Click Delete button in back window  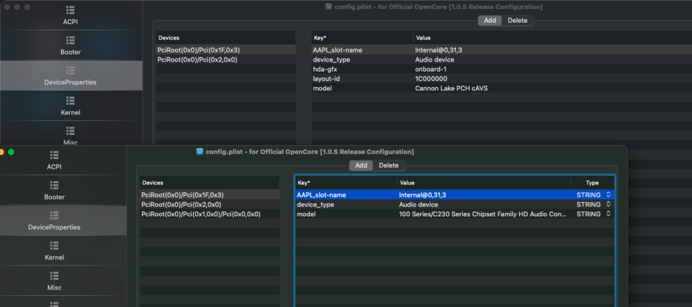click(x=517, y=20)
